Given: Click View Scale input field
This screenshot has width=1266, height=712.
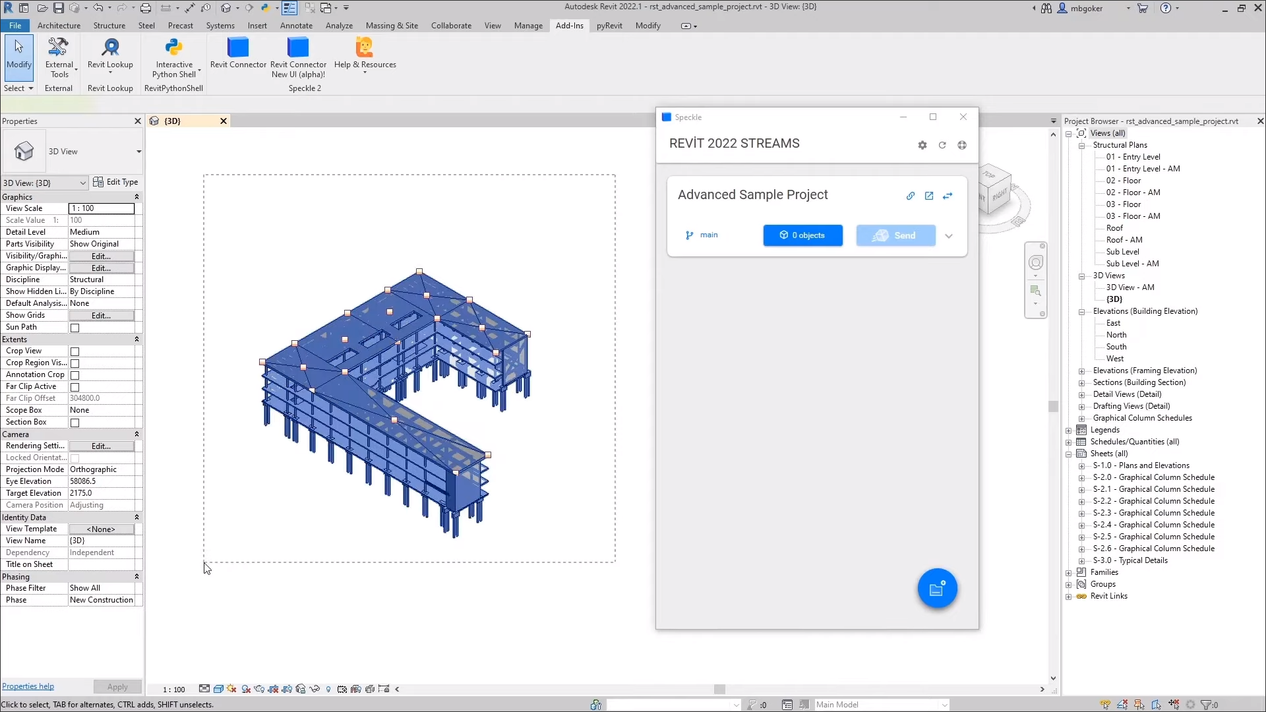Looking at the screenshot, I should (x=102, y=208).
